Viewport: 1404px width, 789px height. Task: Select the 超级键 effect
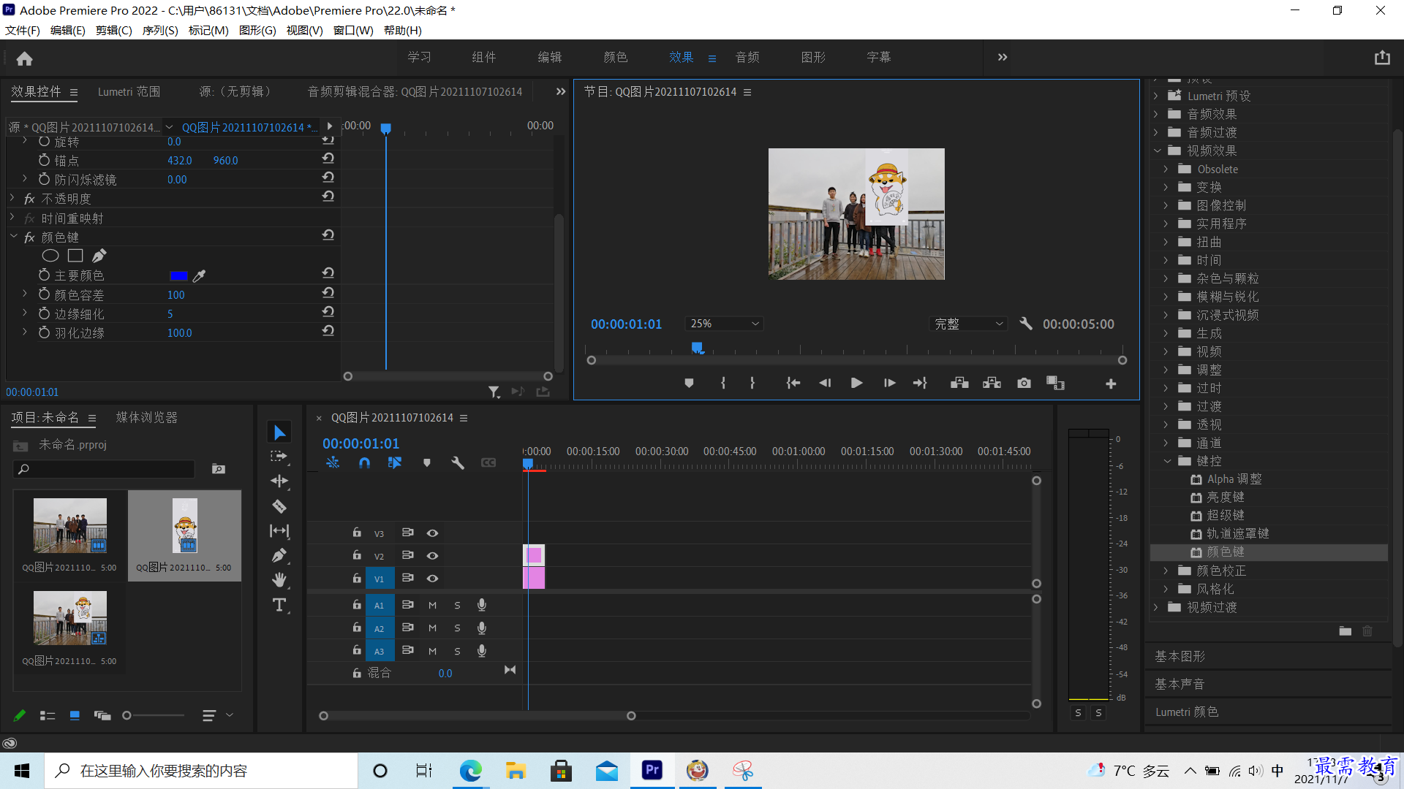[1226, 516]
